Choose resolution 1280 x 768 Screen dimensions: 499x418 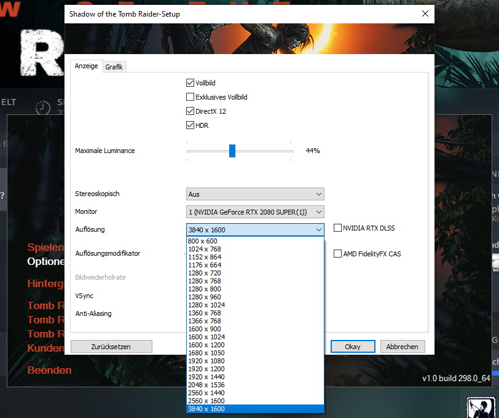point(255,281)
